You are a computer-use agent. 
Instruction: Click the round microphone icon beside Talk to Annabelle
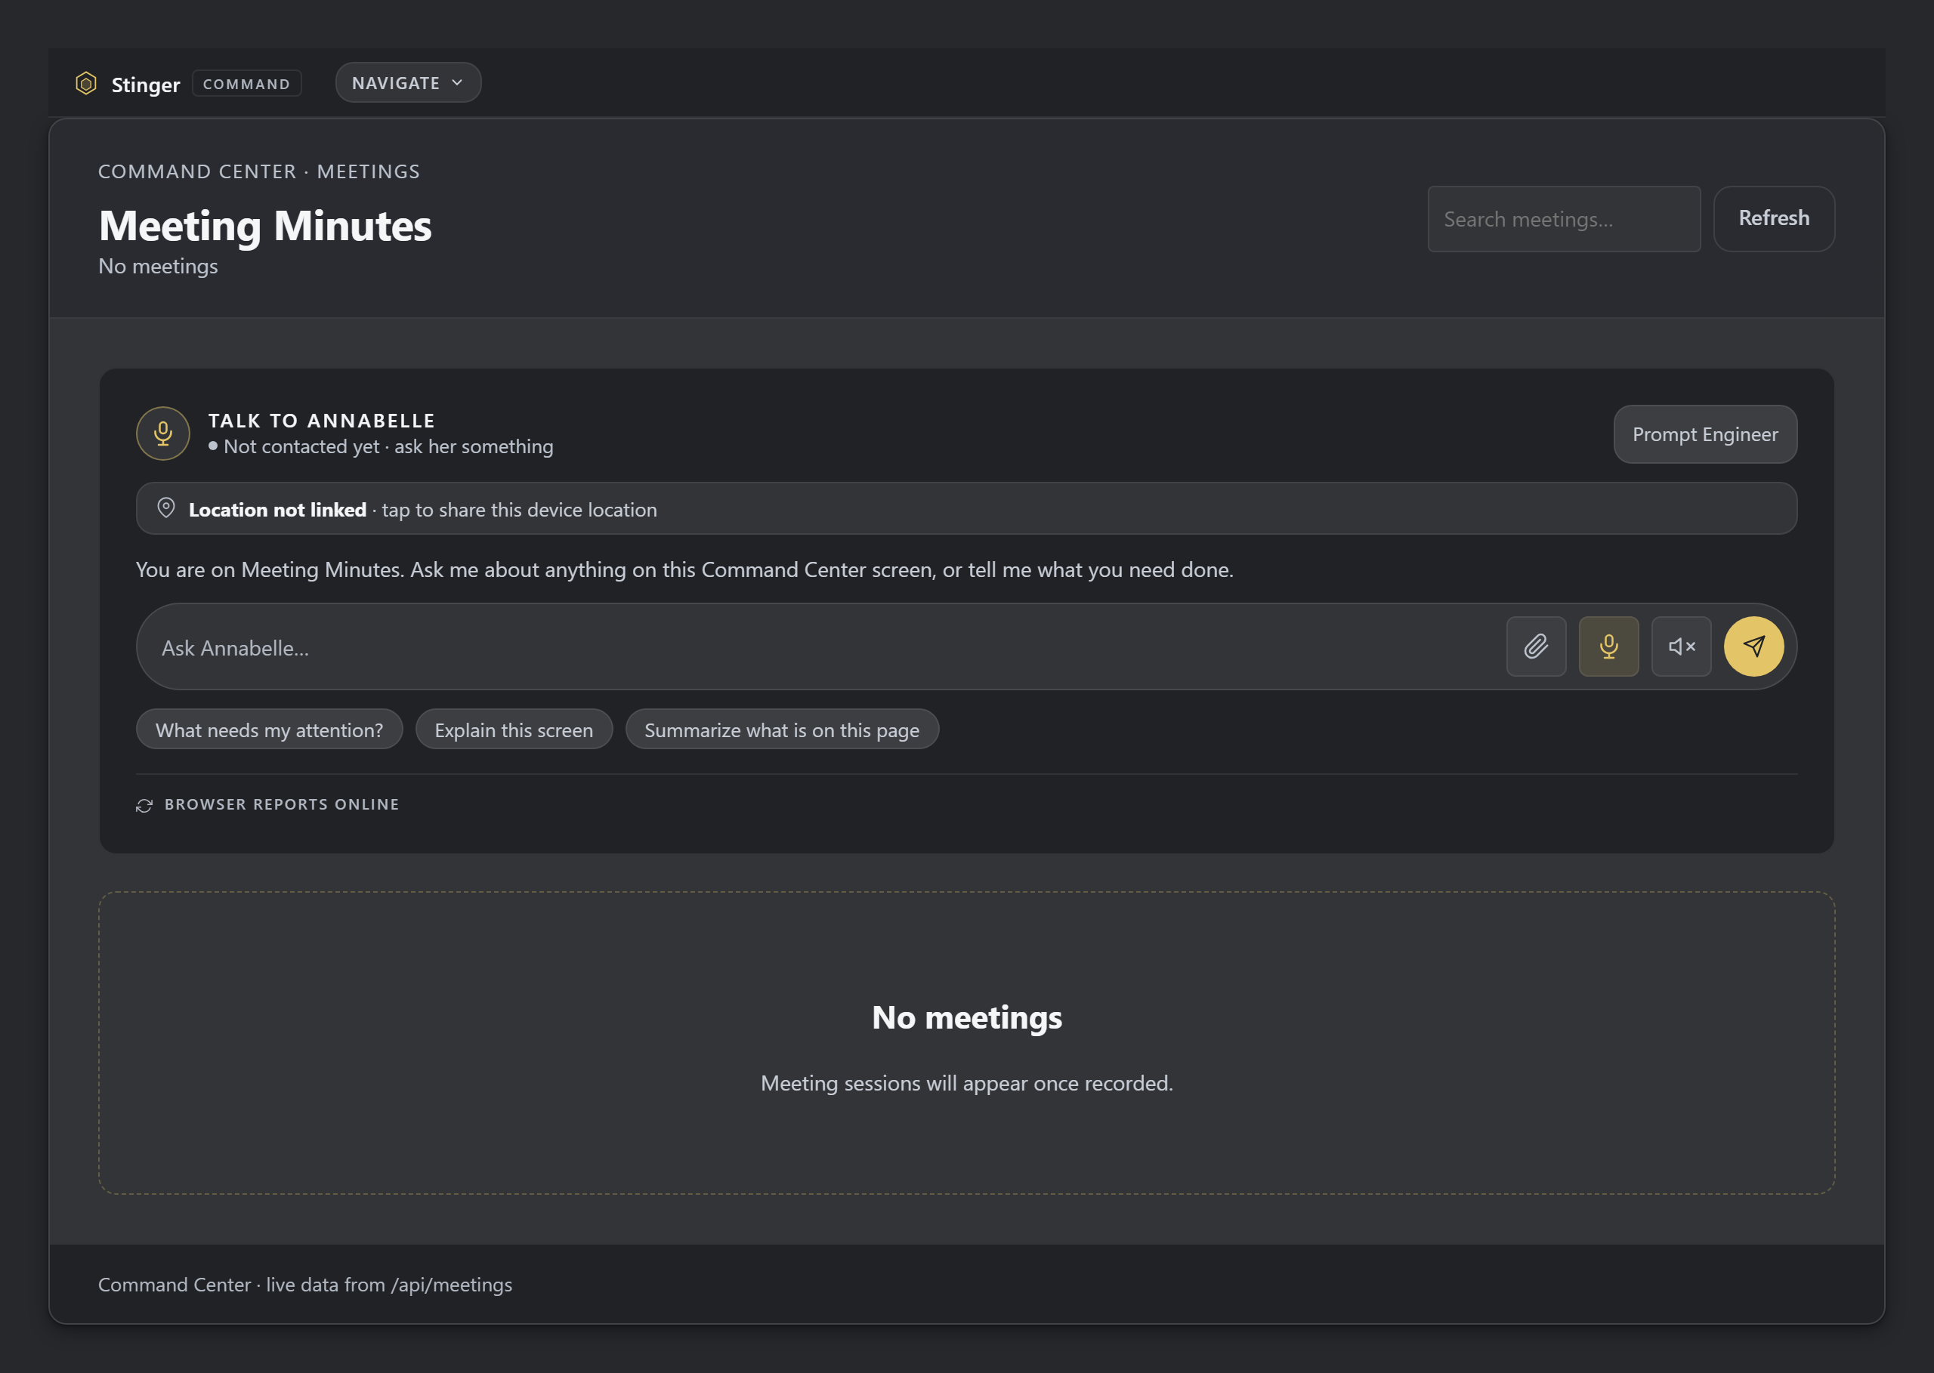pos(163,433)
